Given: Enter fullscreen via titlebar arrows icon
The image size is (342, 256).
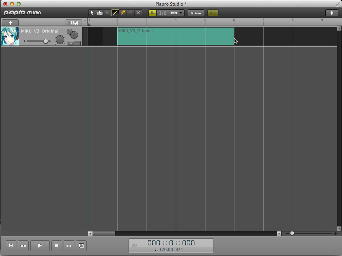Looking at the screenshot, I should (x=338, y=4).
